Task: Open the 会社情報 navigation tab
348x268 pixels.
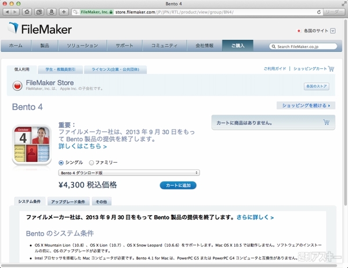Action: pos(204,46)
